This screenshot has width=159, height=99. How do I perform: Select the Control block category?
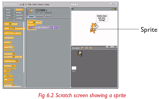point(19,10)
